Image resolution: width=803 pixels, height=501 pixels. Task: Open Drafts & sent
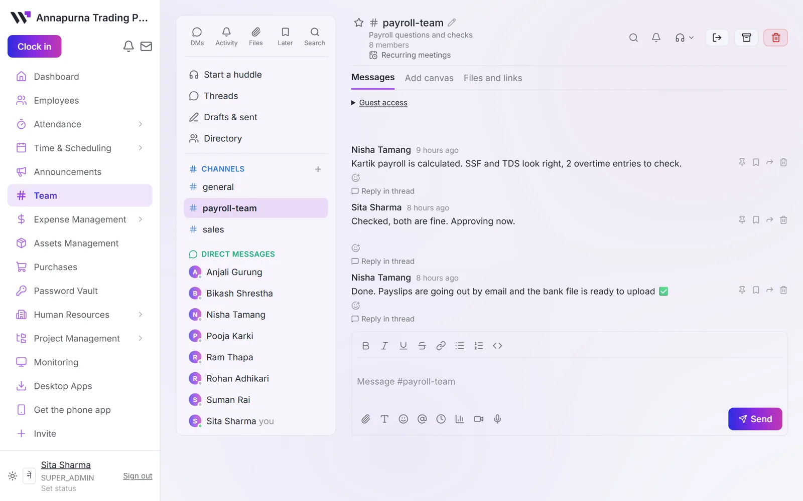click(x=256, y=117)
